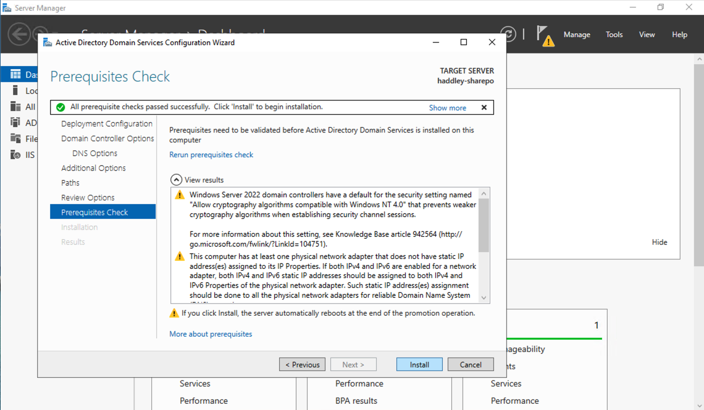The height and width of the screenshot is (410, 704).
Task: Dismiss the prerequisite success notification
Action: [x=484, y=107]
